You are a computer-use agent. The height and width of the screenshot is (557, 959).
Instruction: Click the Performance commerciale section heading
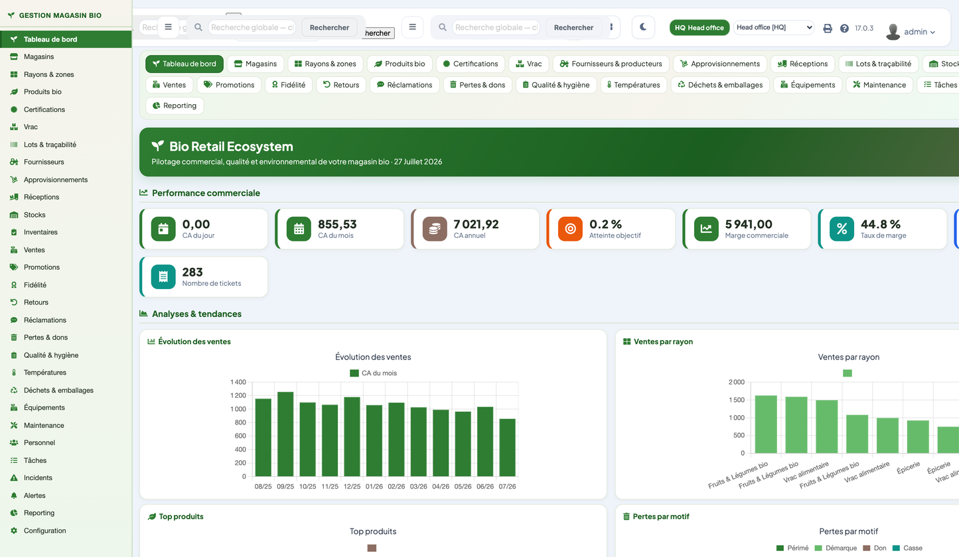tap(206, 193)
